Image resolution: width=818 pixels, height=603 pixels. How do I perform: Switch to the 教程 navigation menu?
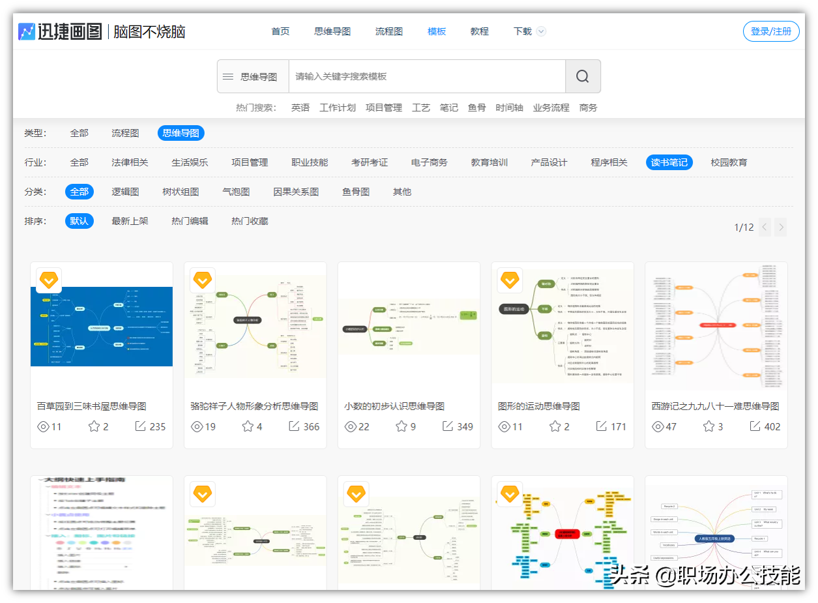pyautogui.click(x=479, y=31)
